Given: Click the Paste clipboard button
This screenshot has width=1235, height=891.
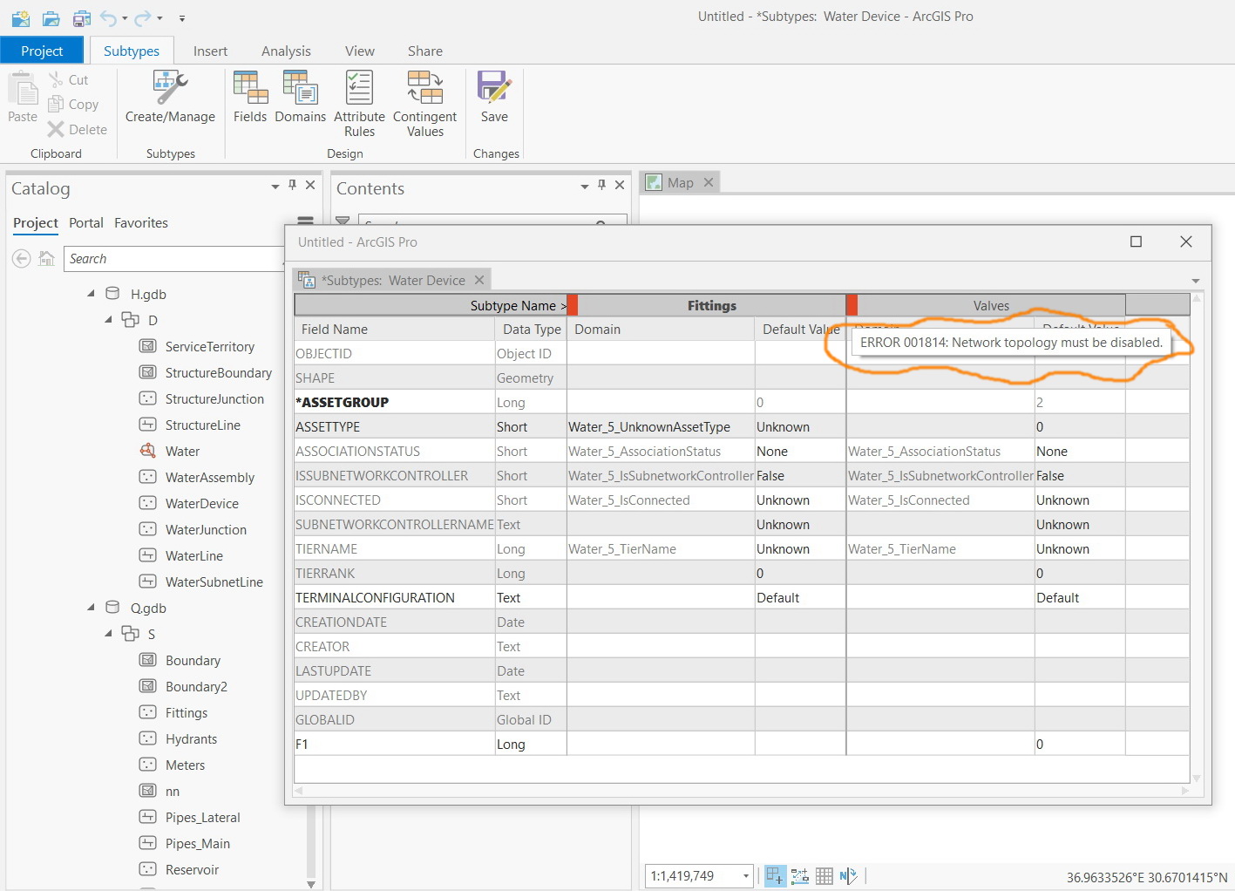Looking at the screenshot, I should pyautogui.click(x=23, y=98).
